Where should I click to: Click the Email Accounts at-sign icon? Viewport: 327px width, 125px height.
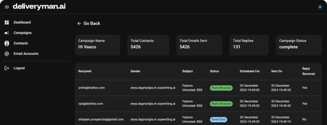[x=7, y=54]
